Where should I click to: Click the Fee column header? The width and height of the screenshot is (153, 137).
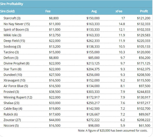(x=48, y=11)
